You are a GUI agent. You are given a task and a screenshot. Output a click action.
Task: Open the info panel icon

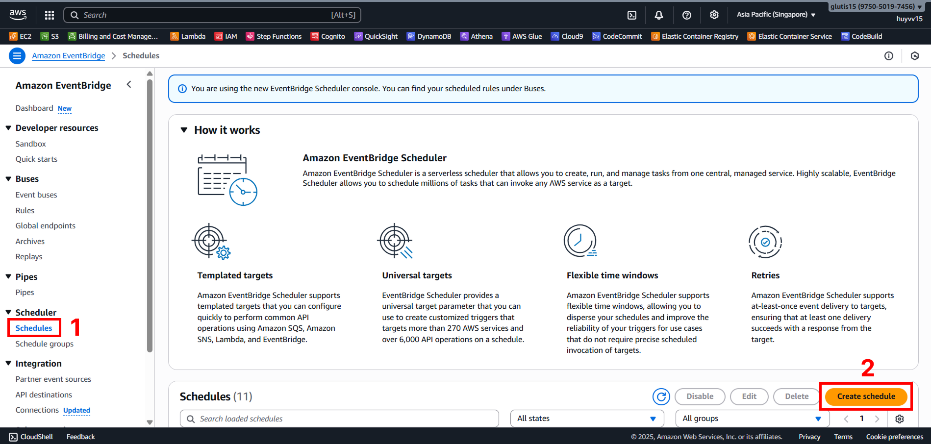pyautogui.click(x=888, y=56)
